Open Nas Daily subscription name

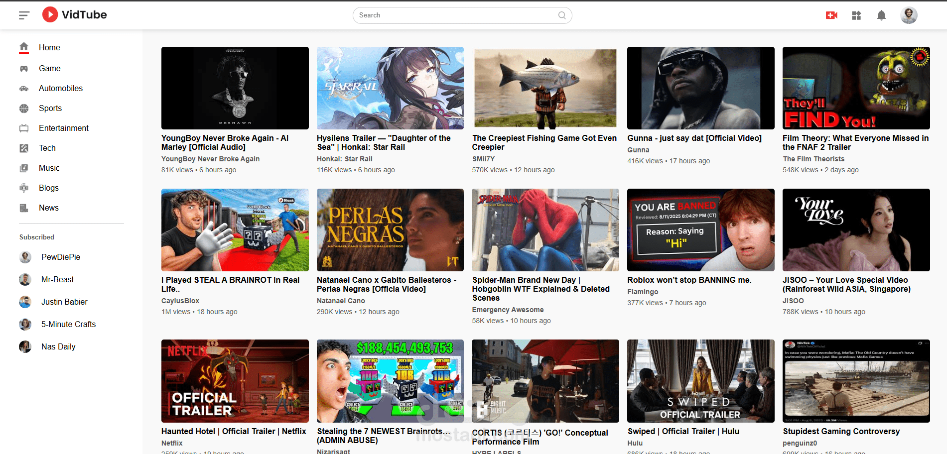point(58,346)
